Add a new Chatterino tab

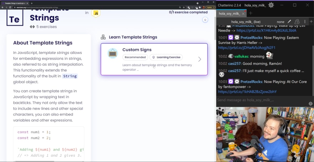click(x=250, y=13)
